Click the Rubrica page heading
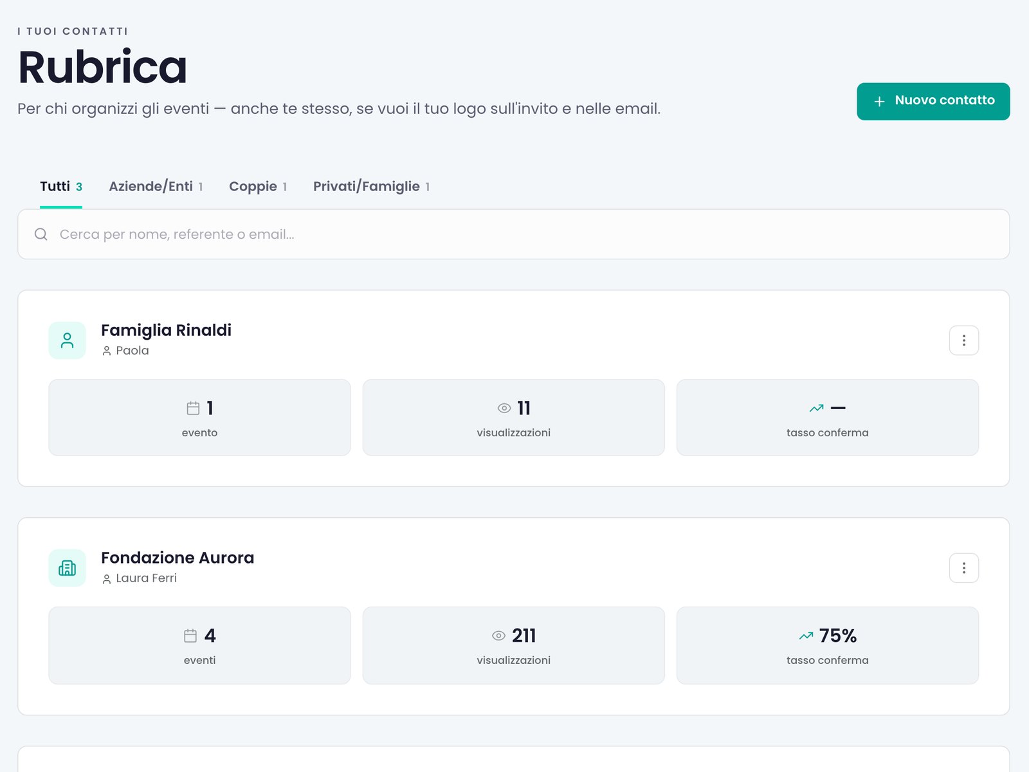Screen dimensions: 1029x772 [x=102, y=67]
